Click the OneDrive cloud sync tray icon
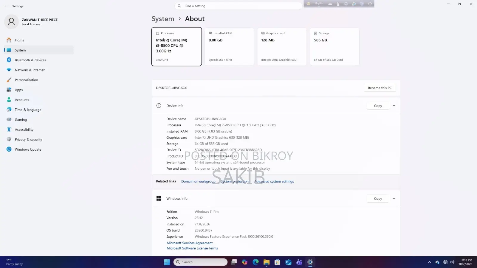Screen dimensions: 477x268 [x=437, y=262]
